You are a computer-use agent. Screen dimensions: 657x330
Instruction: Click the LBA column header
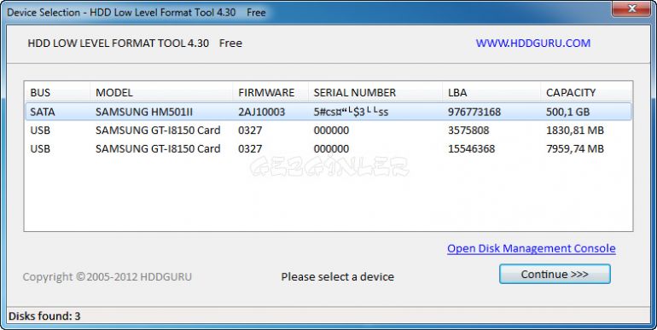coord(491,93)
